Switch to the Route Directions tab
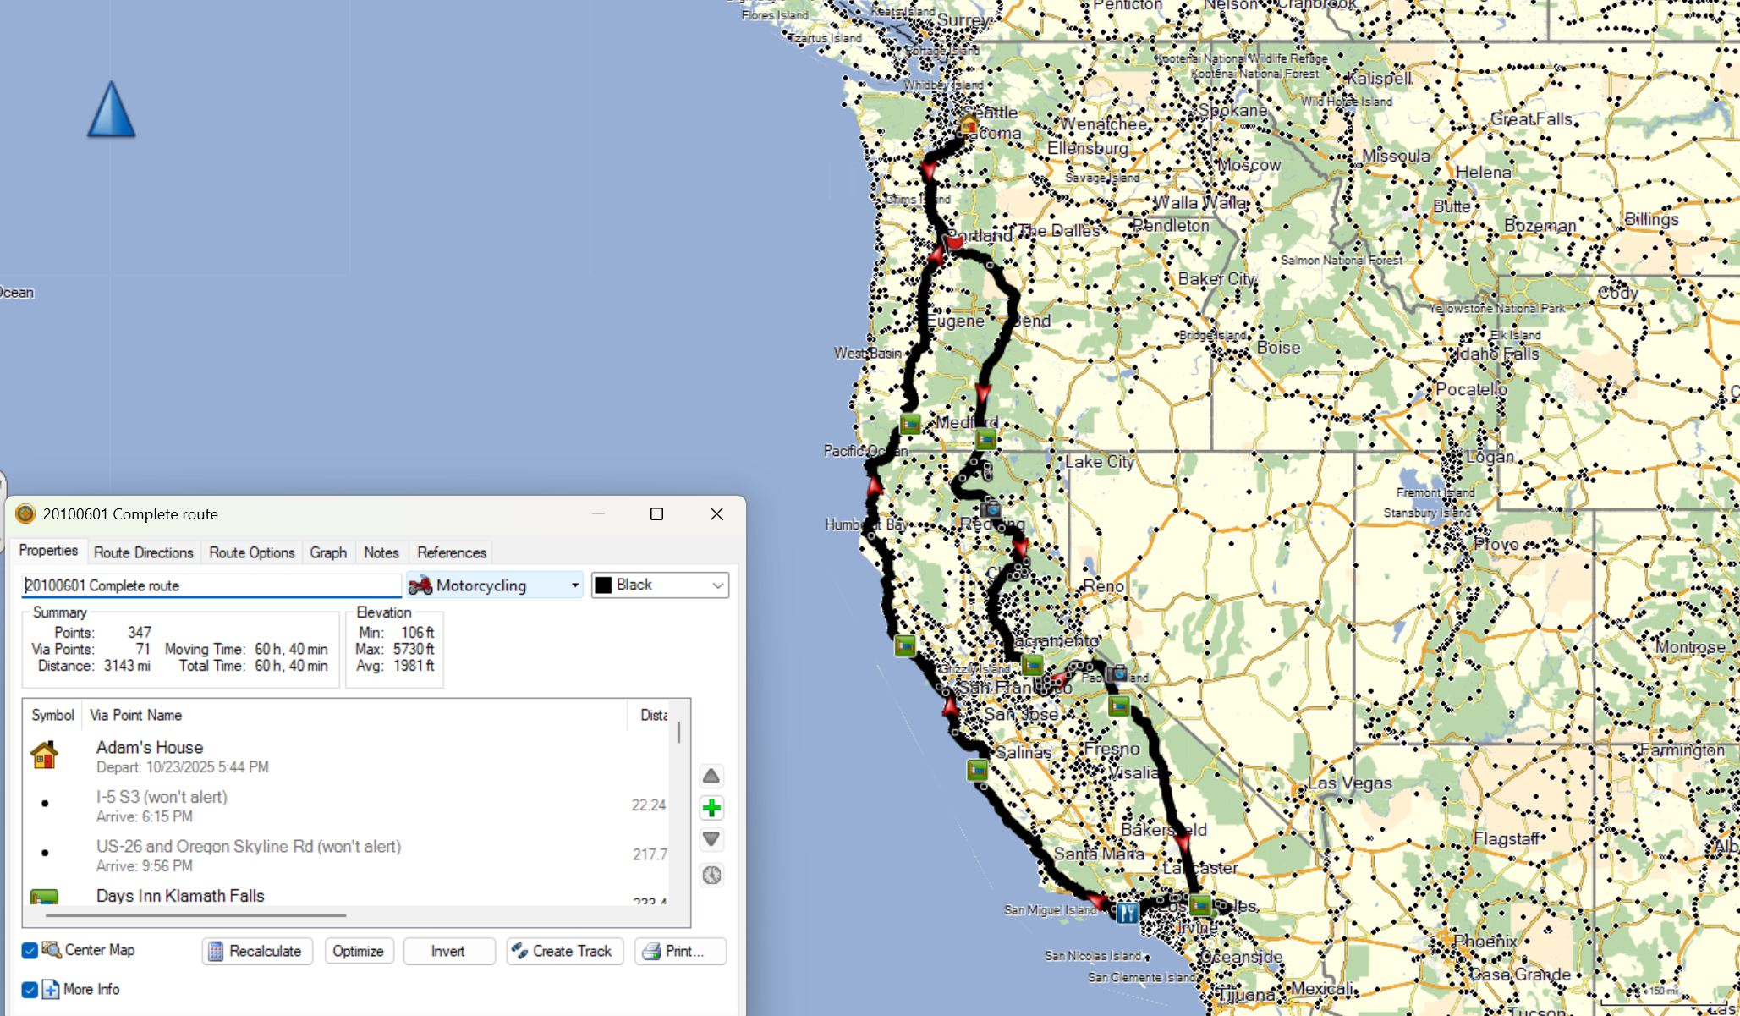 point(144,552)
